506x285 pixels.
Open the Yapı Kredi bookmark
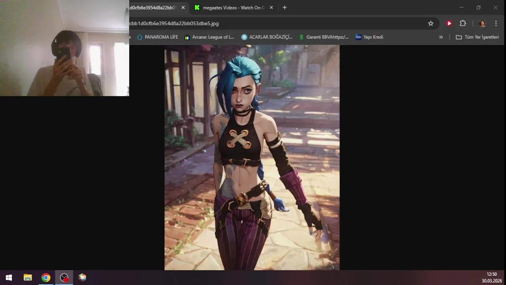(369, 37)
